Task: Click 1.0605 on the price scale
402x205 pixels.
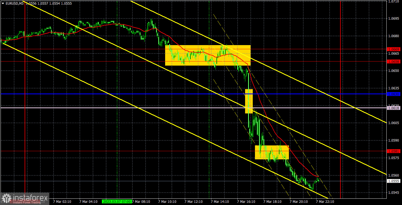Action: [x=394, y=123]
